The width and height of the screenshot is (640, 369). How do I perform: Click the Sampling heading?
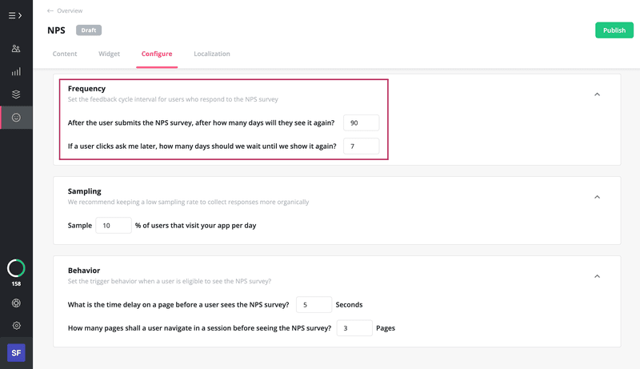coord(85,191)
